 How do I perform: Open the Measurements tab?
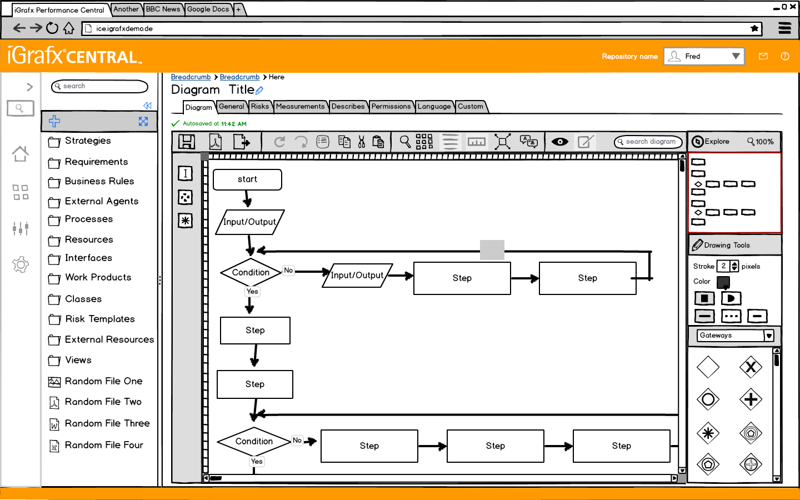301,107
